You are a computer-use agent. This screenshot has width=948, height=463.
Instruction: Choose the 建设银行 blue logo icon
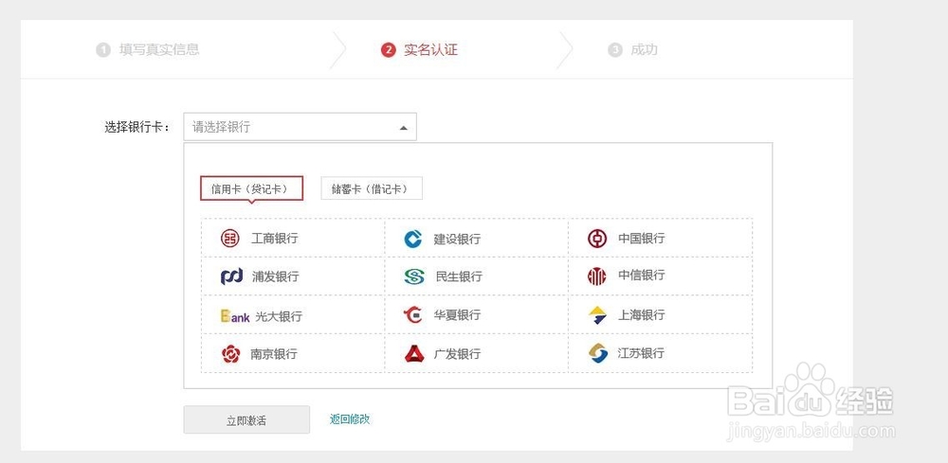pyautogui.click(x=413, y=239)
